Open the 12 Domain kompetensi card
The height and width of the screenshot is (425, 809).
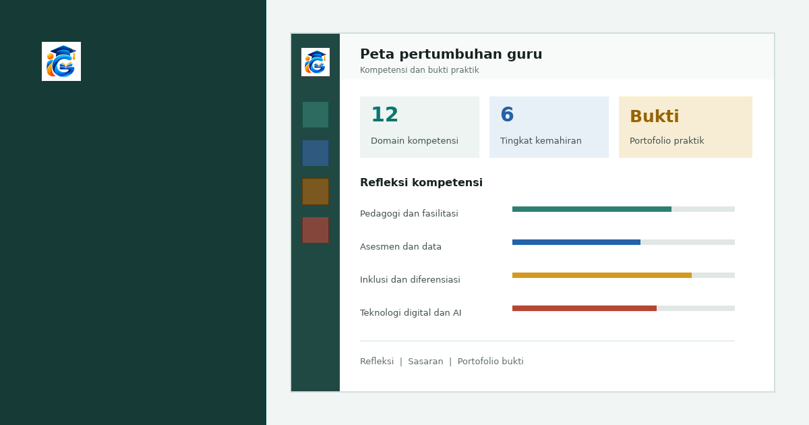click(419, 127)
